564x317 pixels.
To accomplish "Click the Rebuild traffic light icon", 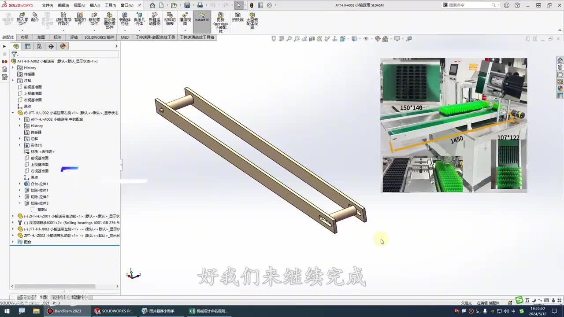I will [x=252, y=5].
